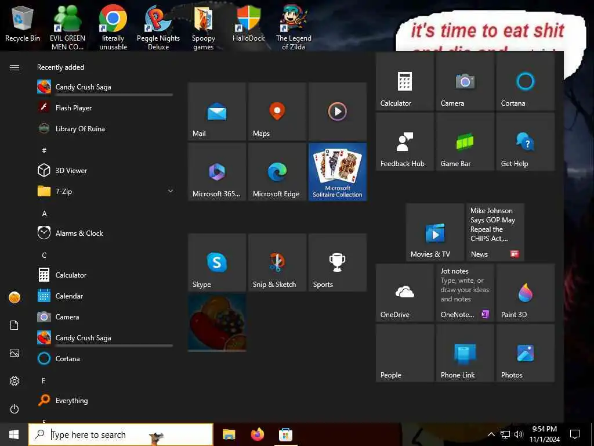Click the letter C section header
Screen dimensions: 594x446
pos(44,256)
